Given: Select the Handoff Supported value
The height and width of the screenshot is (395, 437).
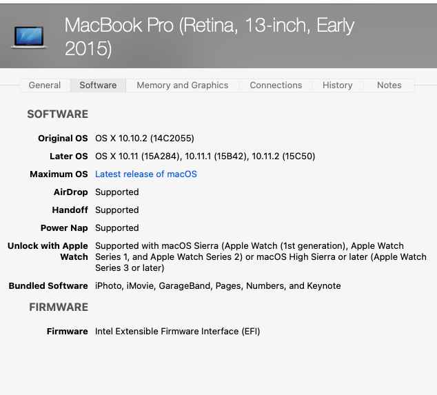Looking at the screenshot, I should 117,210.
